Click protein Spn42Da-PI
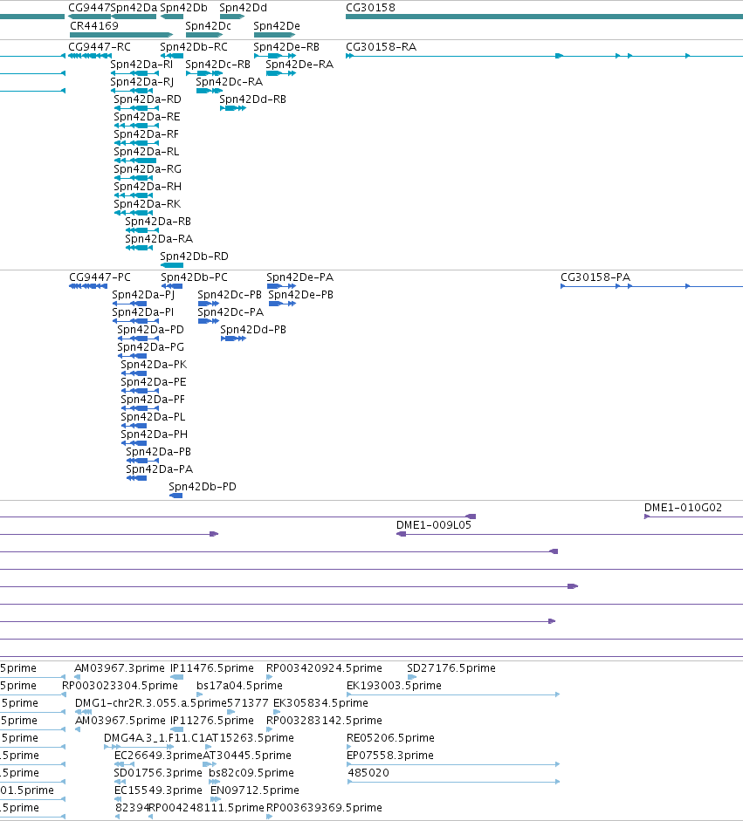Viewport: 743px width, 821px height. [x=143, y=312]
